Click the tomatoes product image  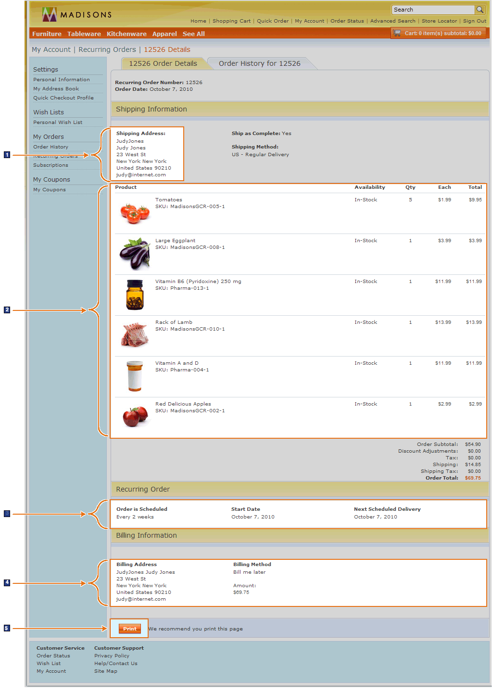pyautogui.click(x=135, y=212)
